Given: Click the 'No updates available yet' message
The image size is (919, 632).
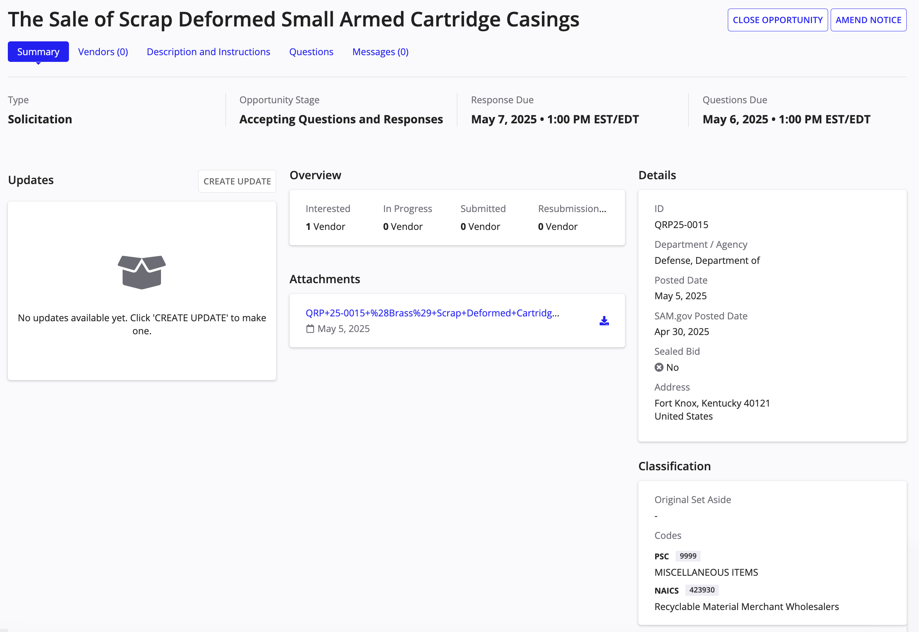Looking at the screenshot, I should 142,324.
